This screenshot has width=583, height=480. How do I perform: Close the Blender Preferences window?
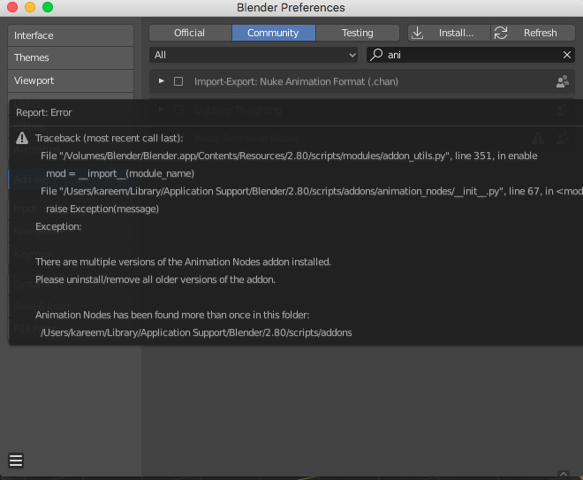[12, 7]
